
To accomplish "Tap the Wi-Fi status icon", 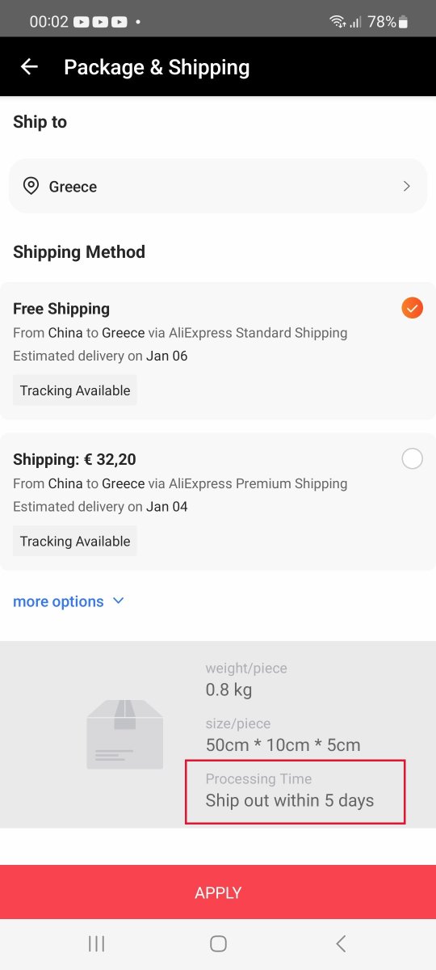I will point(337,22).
